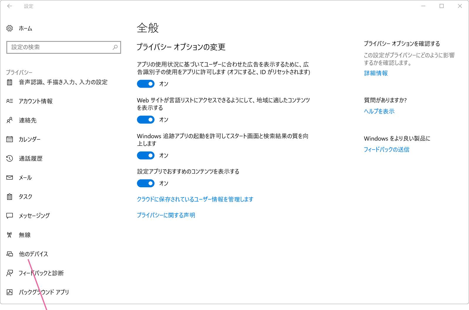Click the call history clock icon
469x310 pixels.
(x=10, y=159)
